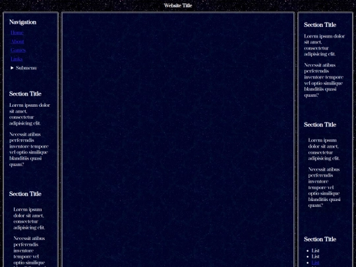
Task: Click the Section Title directly below the Navigation menu
Action: click(25, 94)
